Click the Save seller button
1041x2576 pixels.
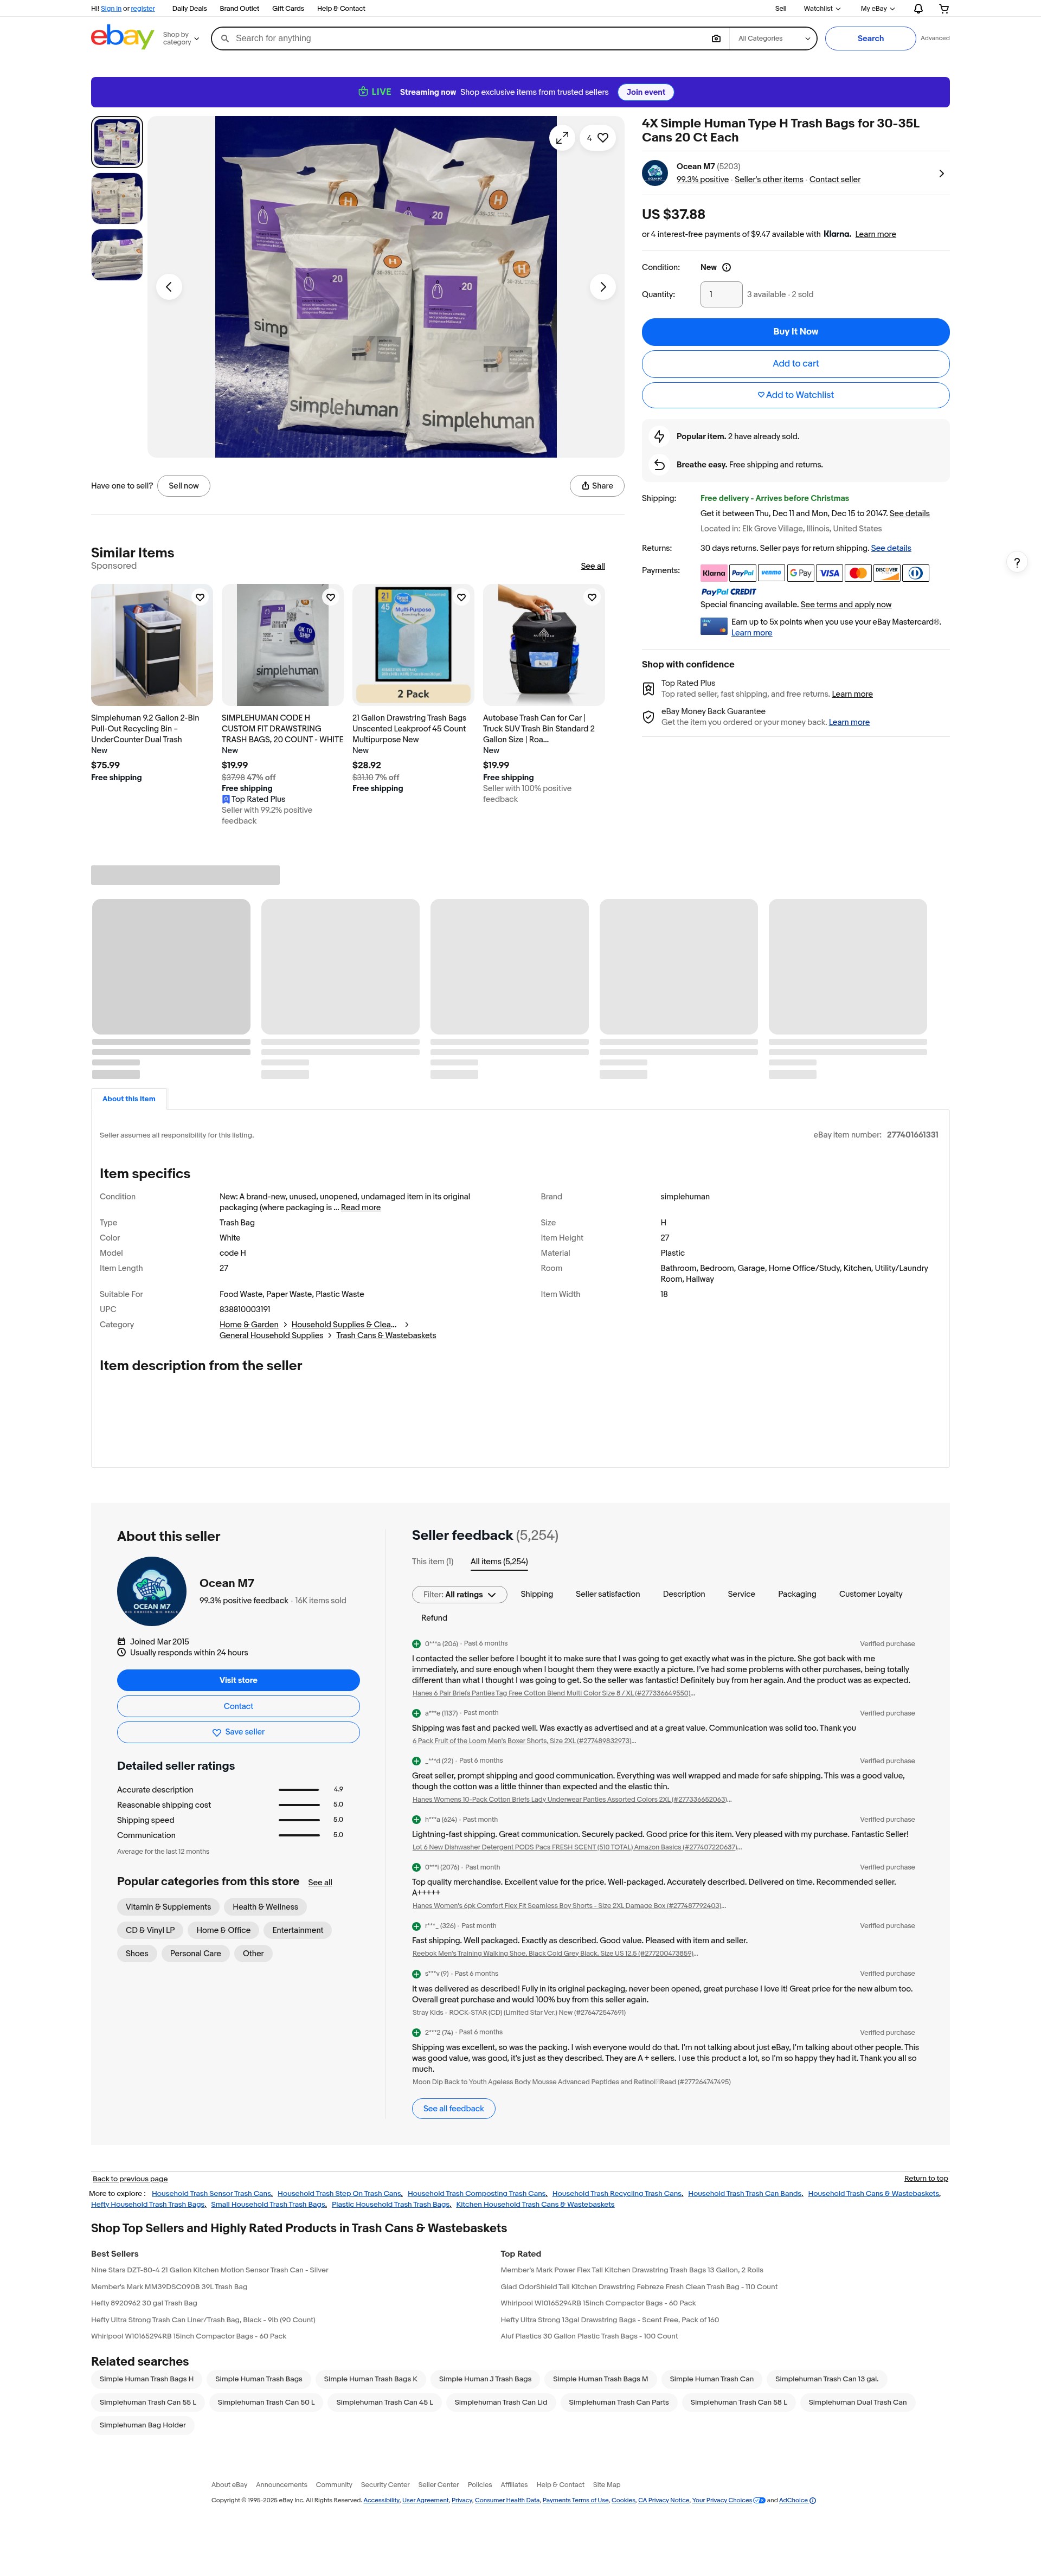pos(238,1733)
